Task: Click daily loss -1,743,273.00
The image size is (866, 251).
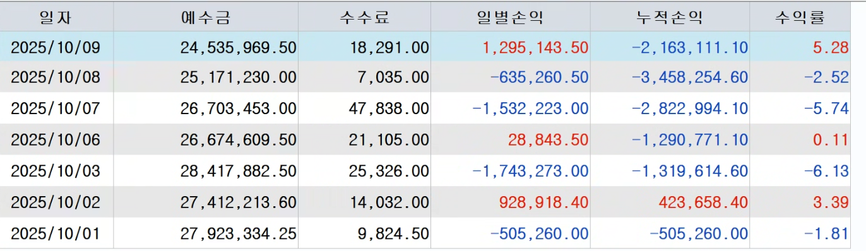Action: coord(530,171)
